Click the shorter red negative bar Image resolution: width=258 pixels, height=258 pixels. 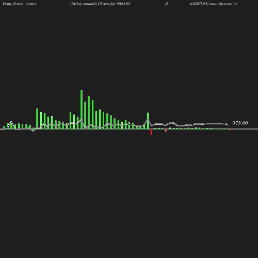coord(166,131)
